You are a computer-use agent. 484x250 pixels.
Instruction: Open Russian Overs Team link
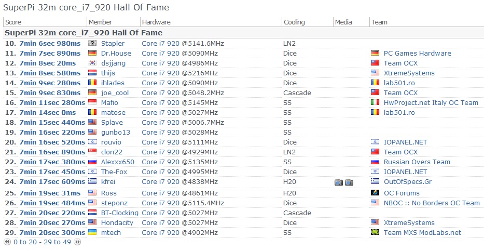coord(417,162)
